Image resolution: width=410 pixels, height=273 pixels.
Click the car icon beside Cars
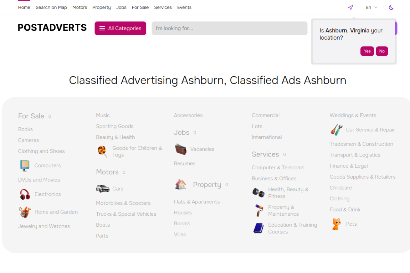coord(102,189)
